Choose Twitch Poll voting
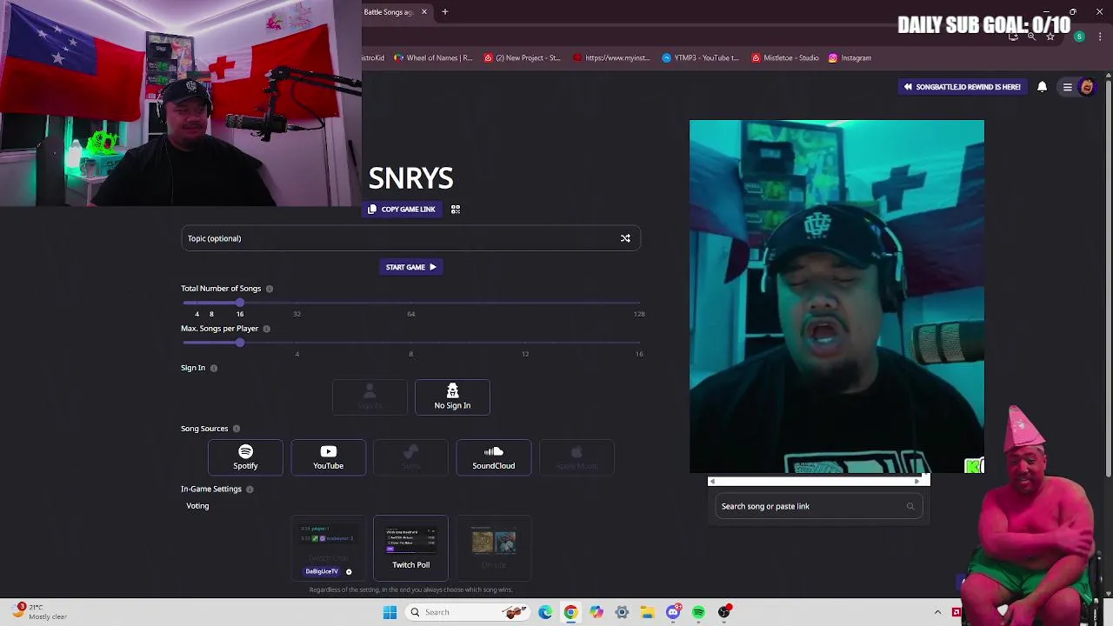Image resolution: width=1113 pixels, height=626 pixels. click(410, 548)
